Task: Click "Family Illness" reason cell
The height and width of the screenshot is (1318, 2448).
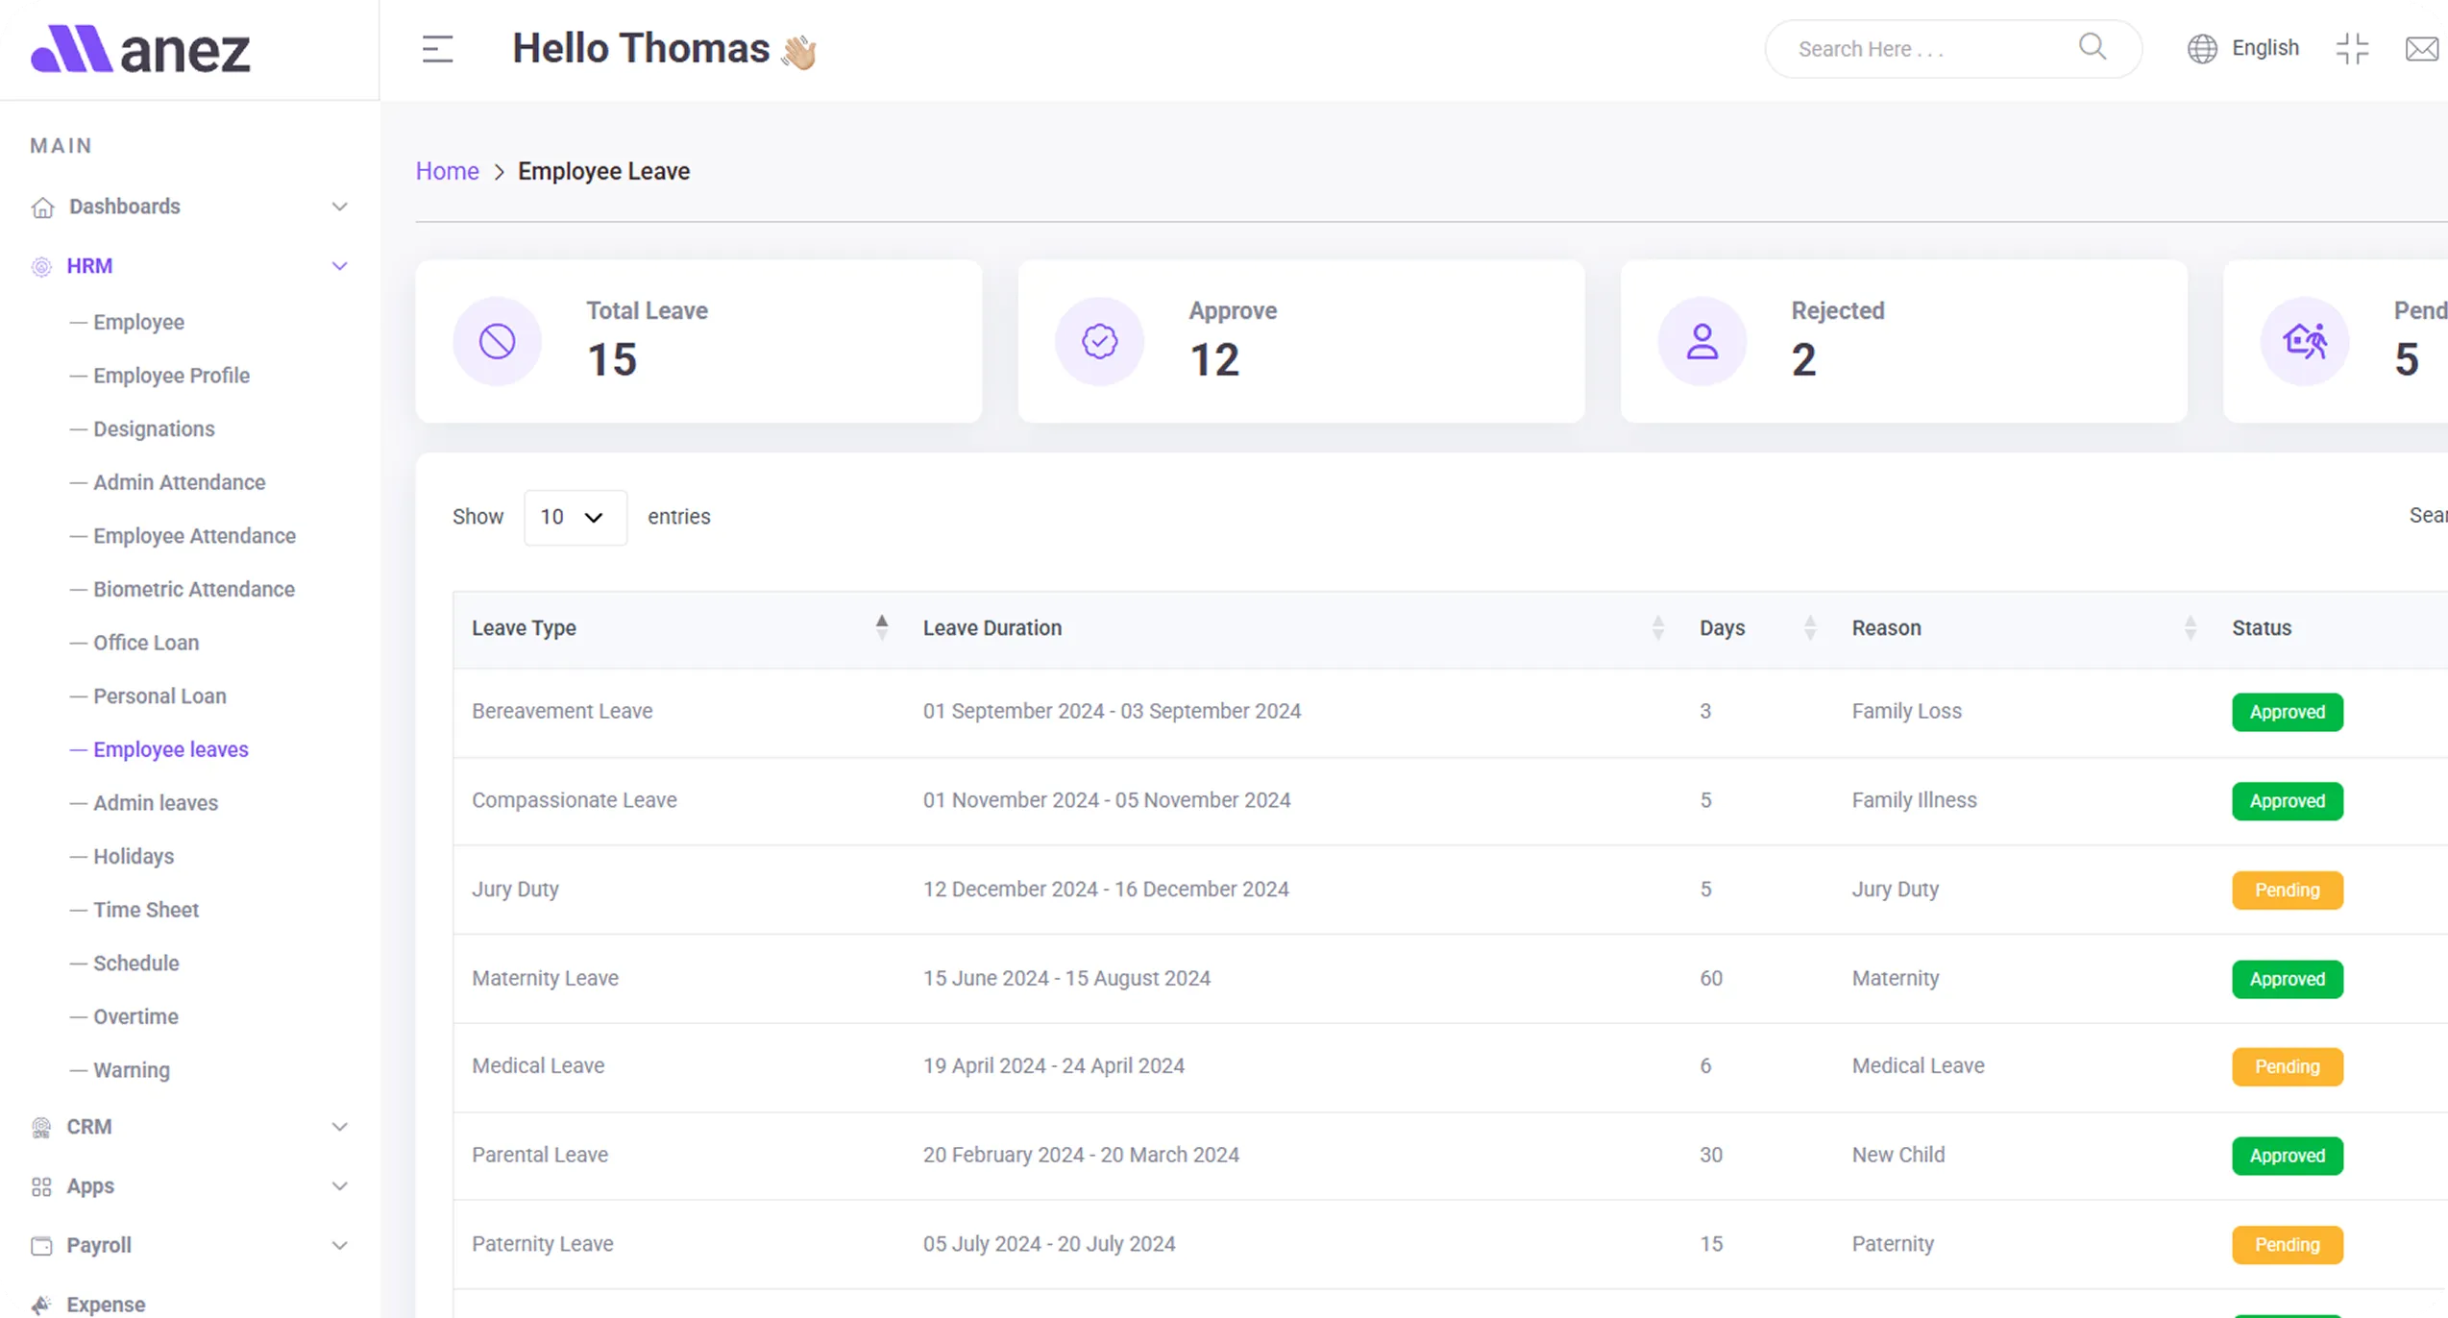Action: click(x=1914, y=800)
